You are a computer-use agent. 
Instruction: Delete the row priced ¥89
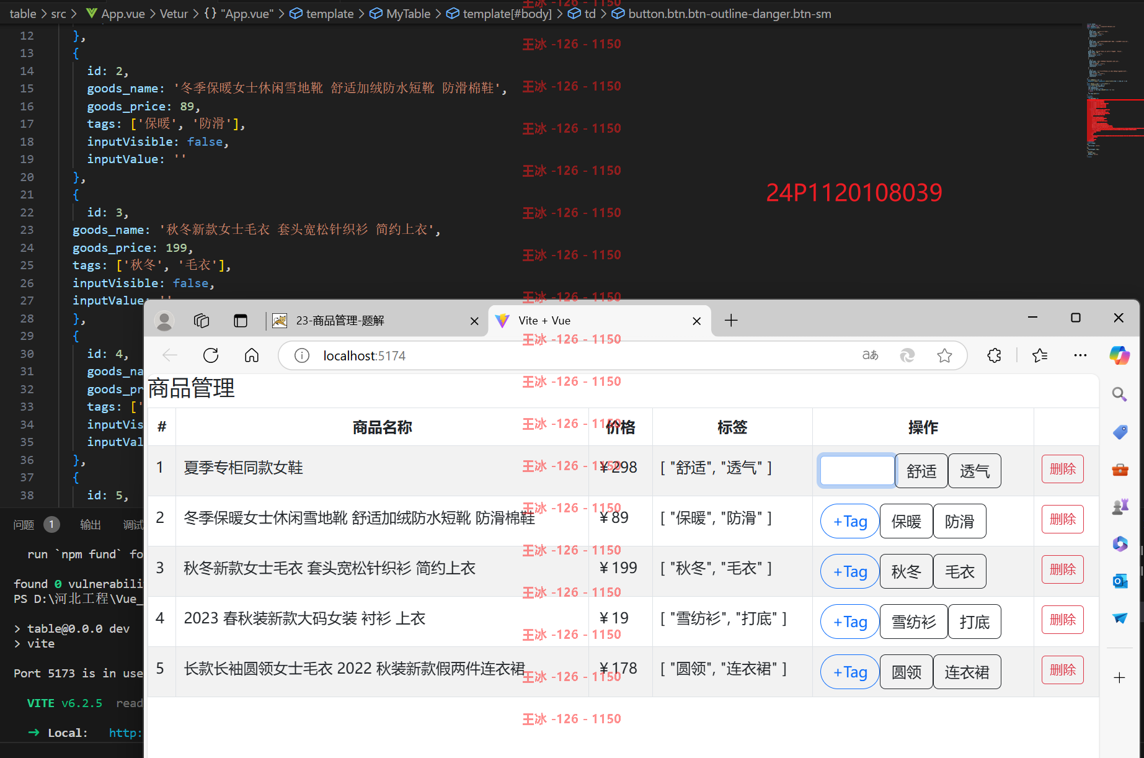tap(1063, 519)
